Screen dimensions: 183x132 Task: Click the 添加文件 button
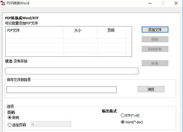coord(155,30)
